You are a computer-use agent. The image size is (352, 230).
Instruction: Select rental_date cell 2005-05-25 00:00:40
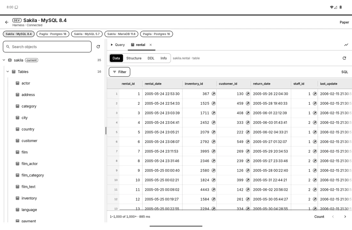tap(162, 170)
